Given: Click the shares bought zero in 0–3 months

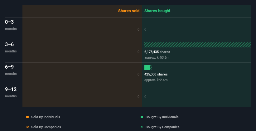Looking at the screenshot, I should 145,29.
